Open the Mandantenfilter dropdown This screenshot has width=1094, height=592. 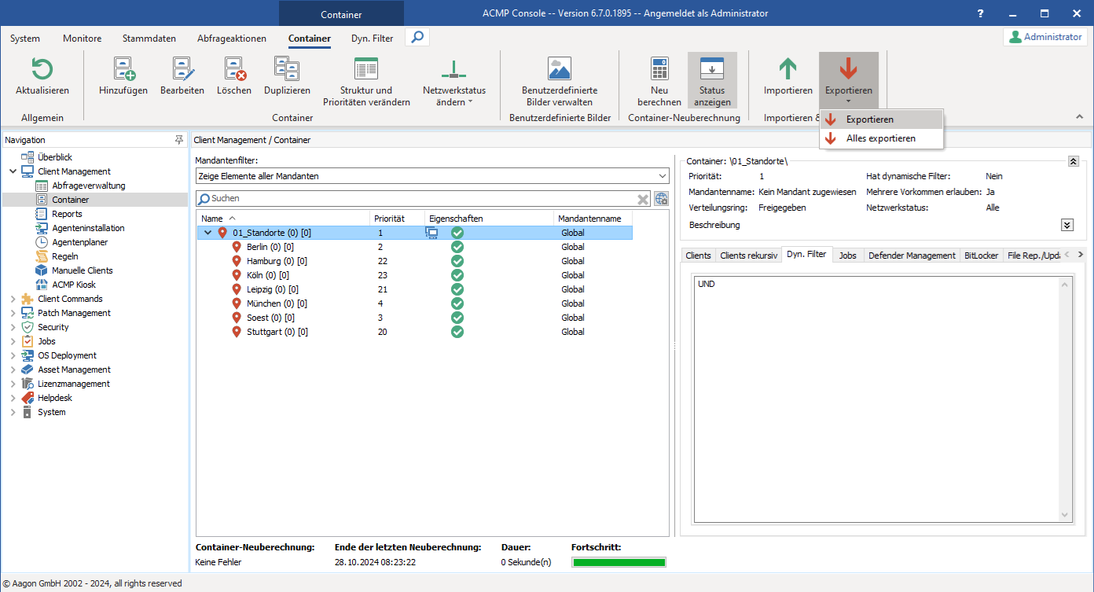[662, 176]
